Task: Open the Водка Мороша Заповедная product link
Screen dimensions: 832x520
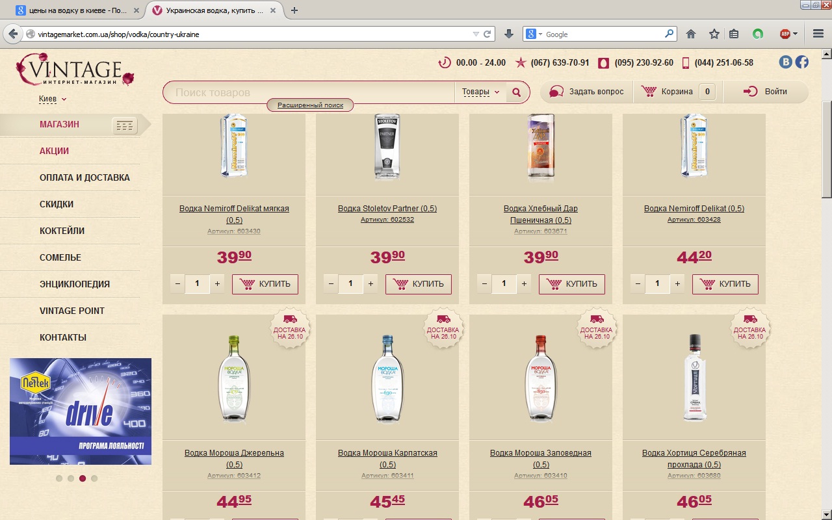Action: click(541, 459)
